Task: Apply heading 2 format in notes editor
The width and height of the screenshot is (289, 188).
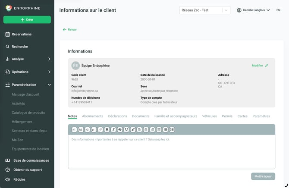Action: tap(81, 129)
